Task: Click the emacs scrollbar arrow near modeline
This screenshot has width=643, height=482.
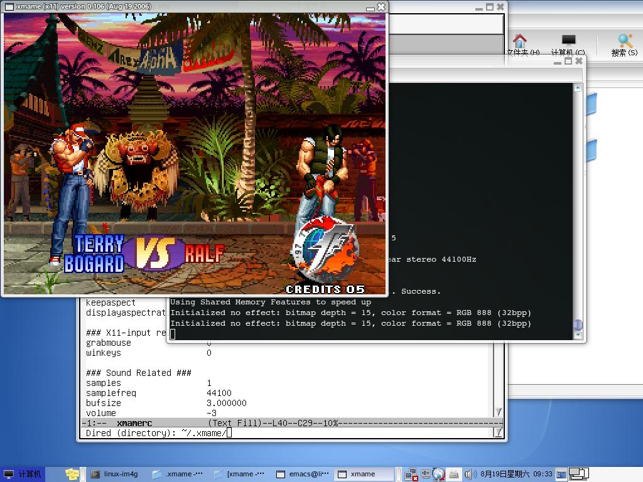Action: click(x=498, y=412)
